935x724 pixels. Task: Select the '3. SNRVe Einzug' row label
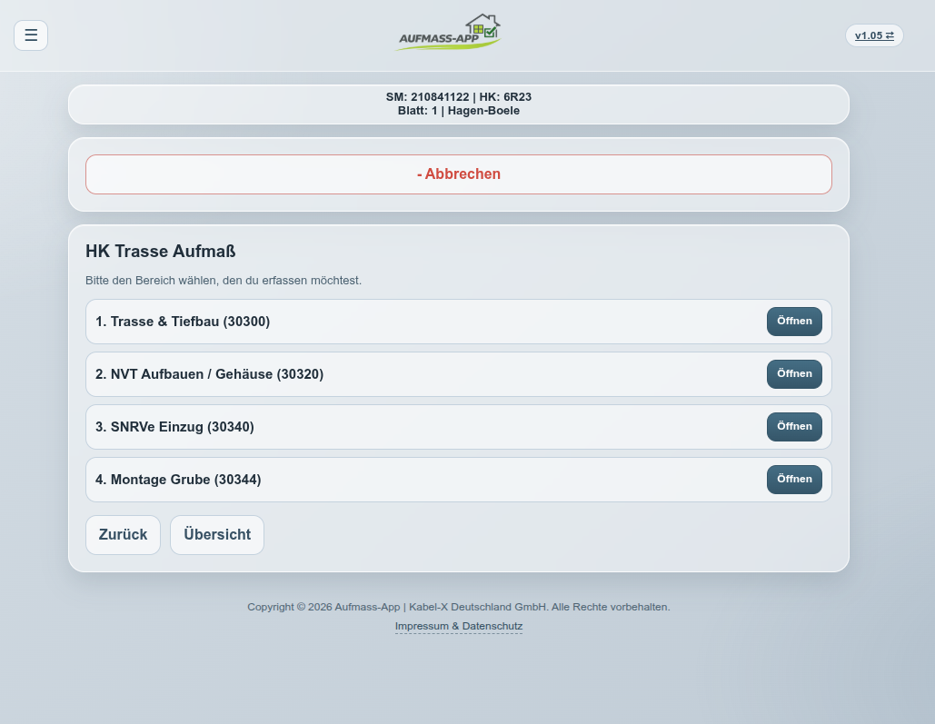174,427
